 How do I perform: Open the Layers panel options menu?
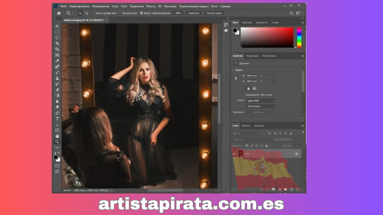tap(303, 126)
